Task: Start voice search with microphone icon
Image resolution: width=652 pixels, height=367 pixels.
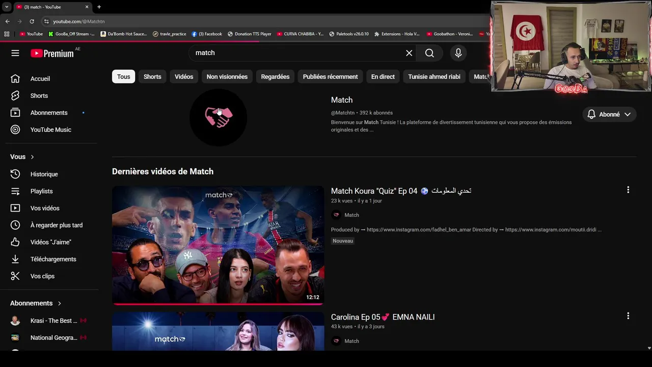Action: tap(458, 53)
